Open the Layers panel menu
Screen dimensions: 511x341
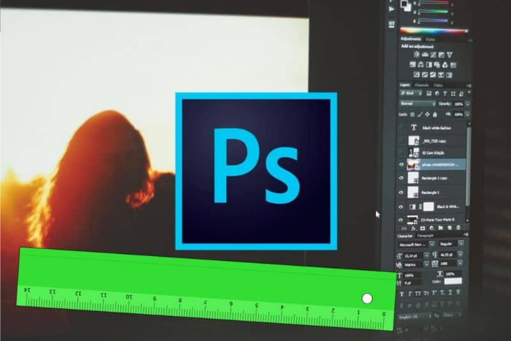tap(469, 86)
